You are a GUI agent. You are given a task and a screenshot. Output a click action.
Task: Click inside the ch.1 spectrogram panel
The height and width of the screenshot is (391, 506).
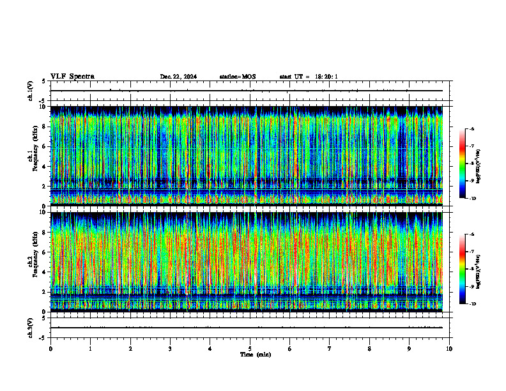pos(247,156)
